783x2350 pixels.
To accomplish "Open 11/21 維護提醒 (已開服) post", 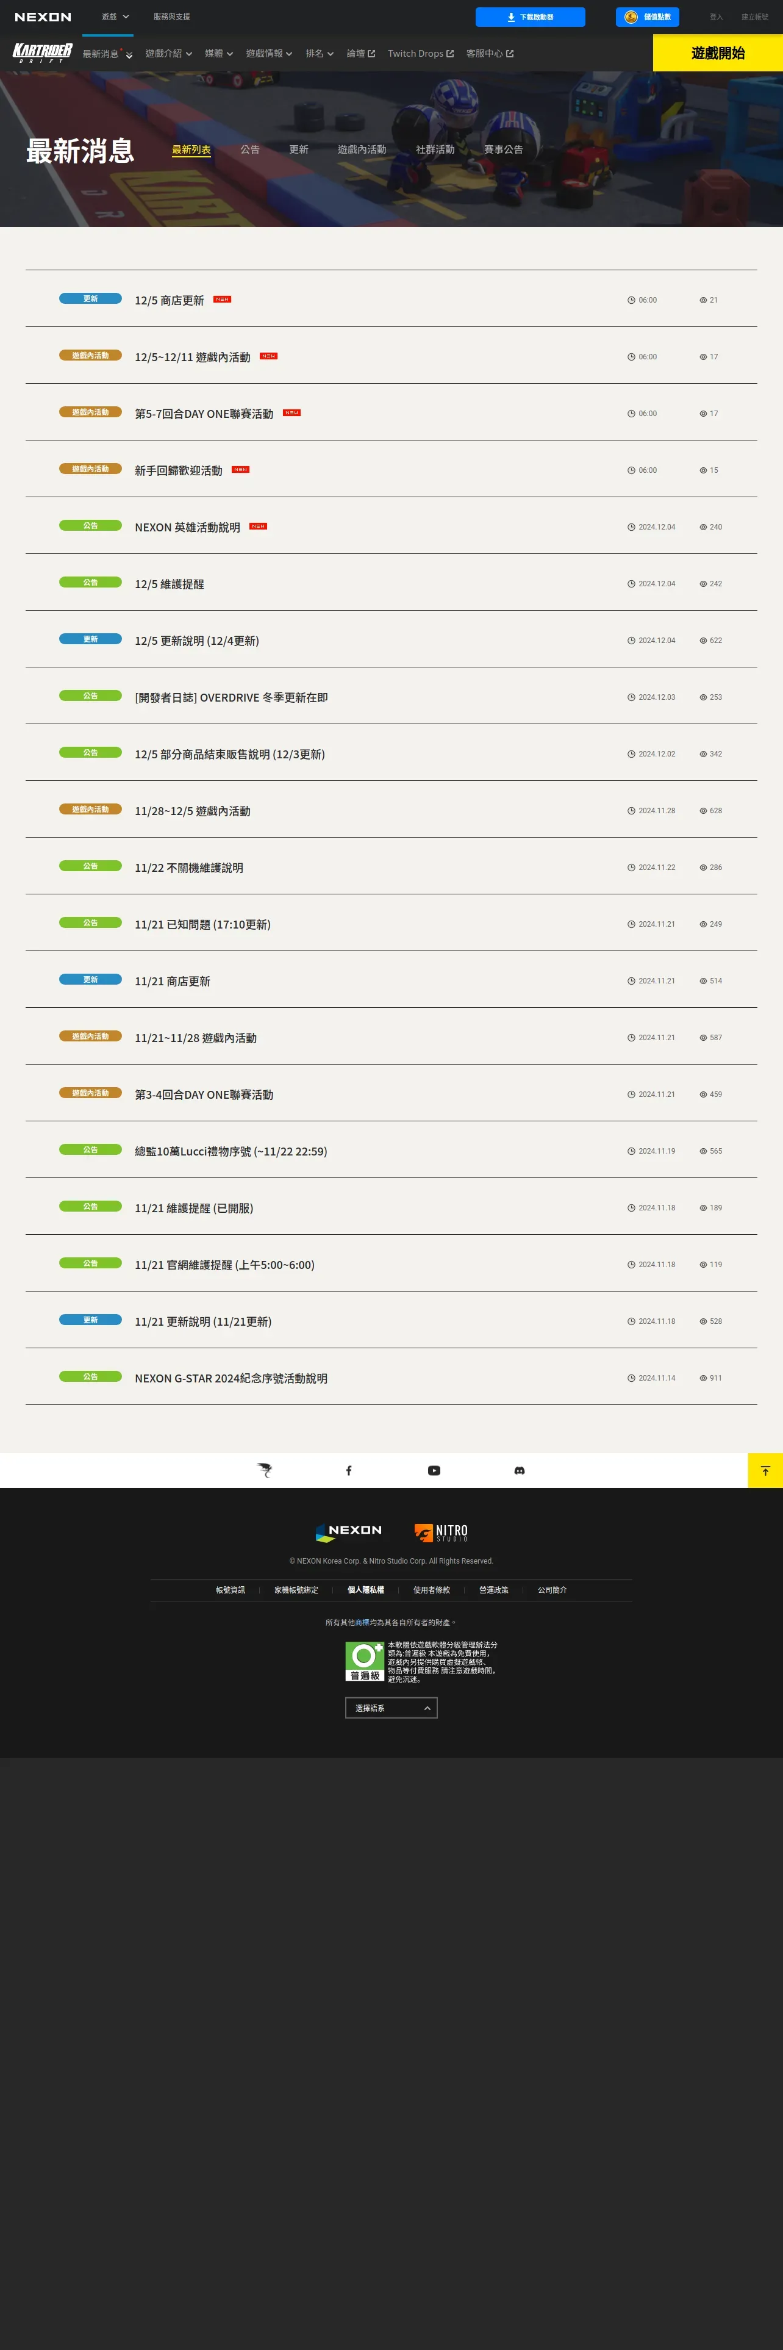I will coord(194,1208).
